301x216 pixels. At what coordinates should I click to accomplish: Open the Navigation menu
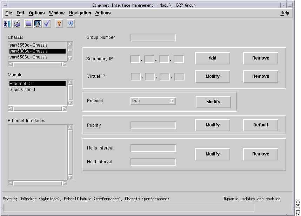point(80,13)
